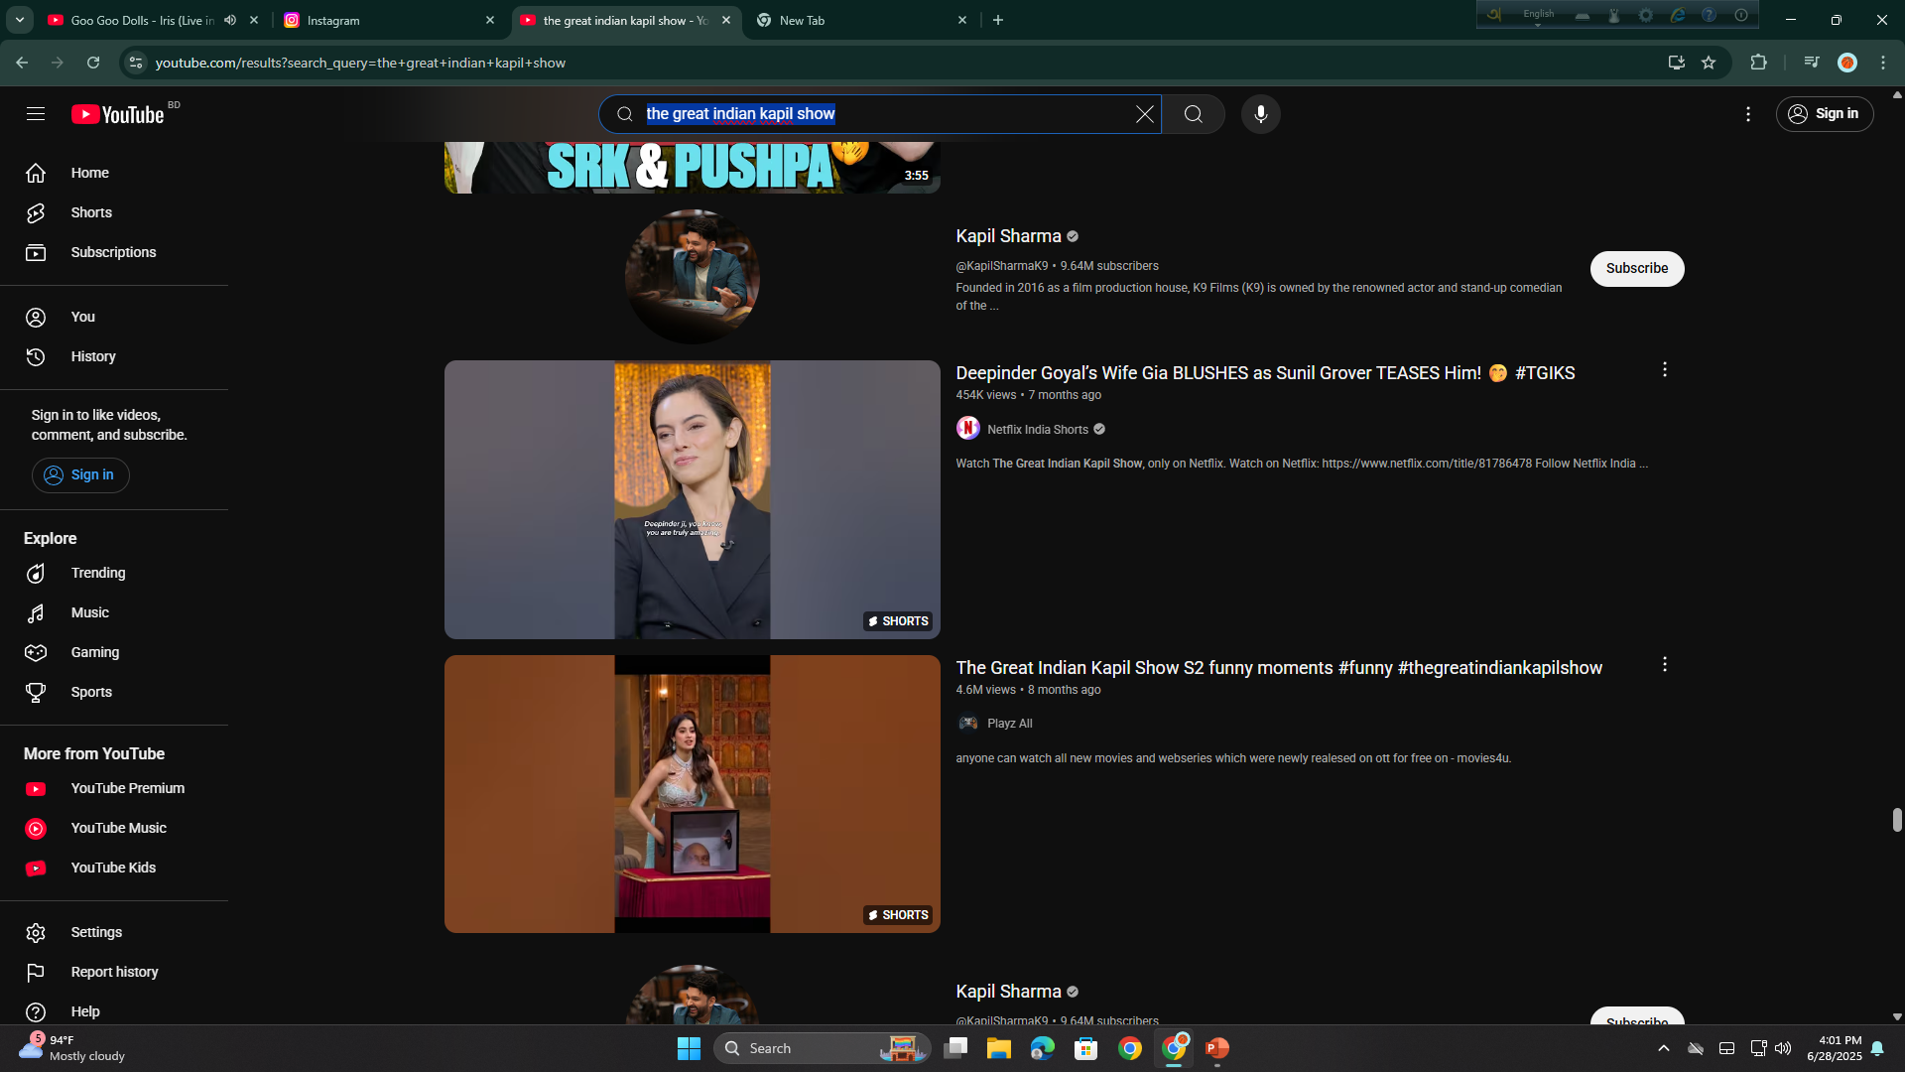Open volume control in system tray
This screenshot has height=1072, width=1905.
click(x=1783, y=1048)
